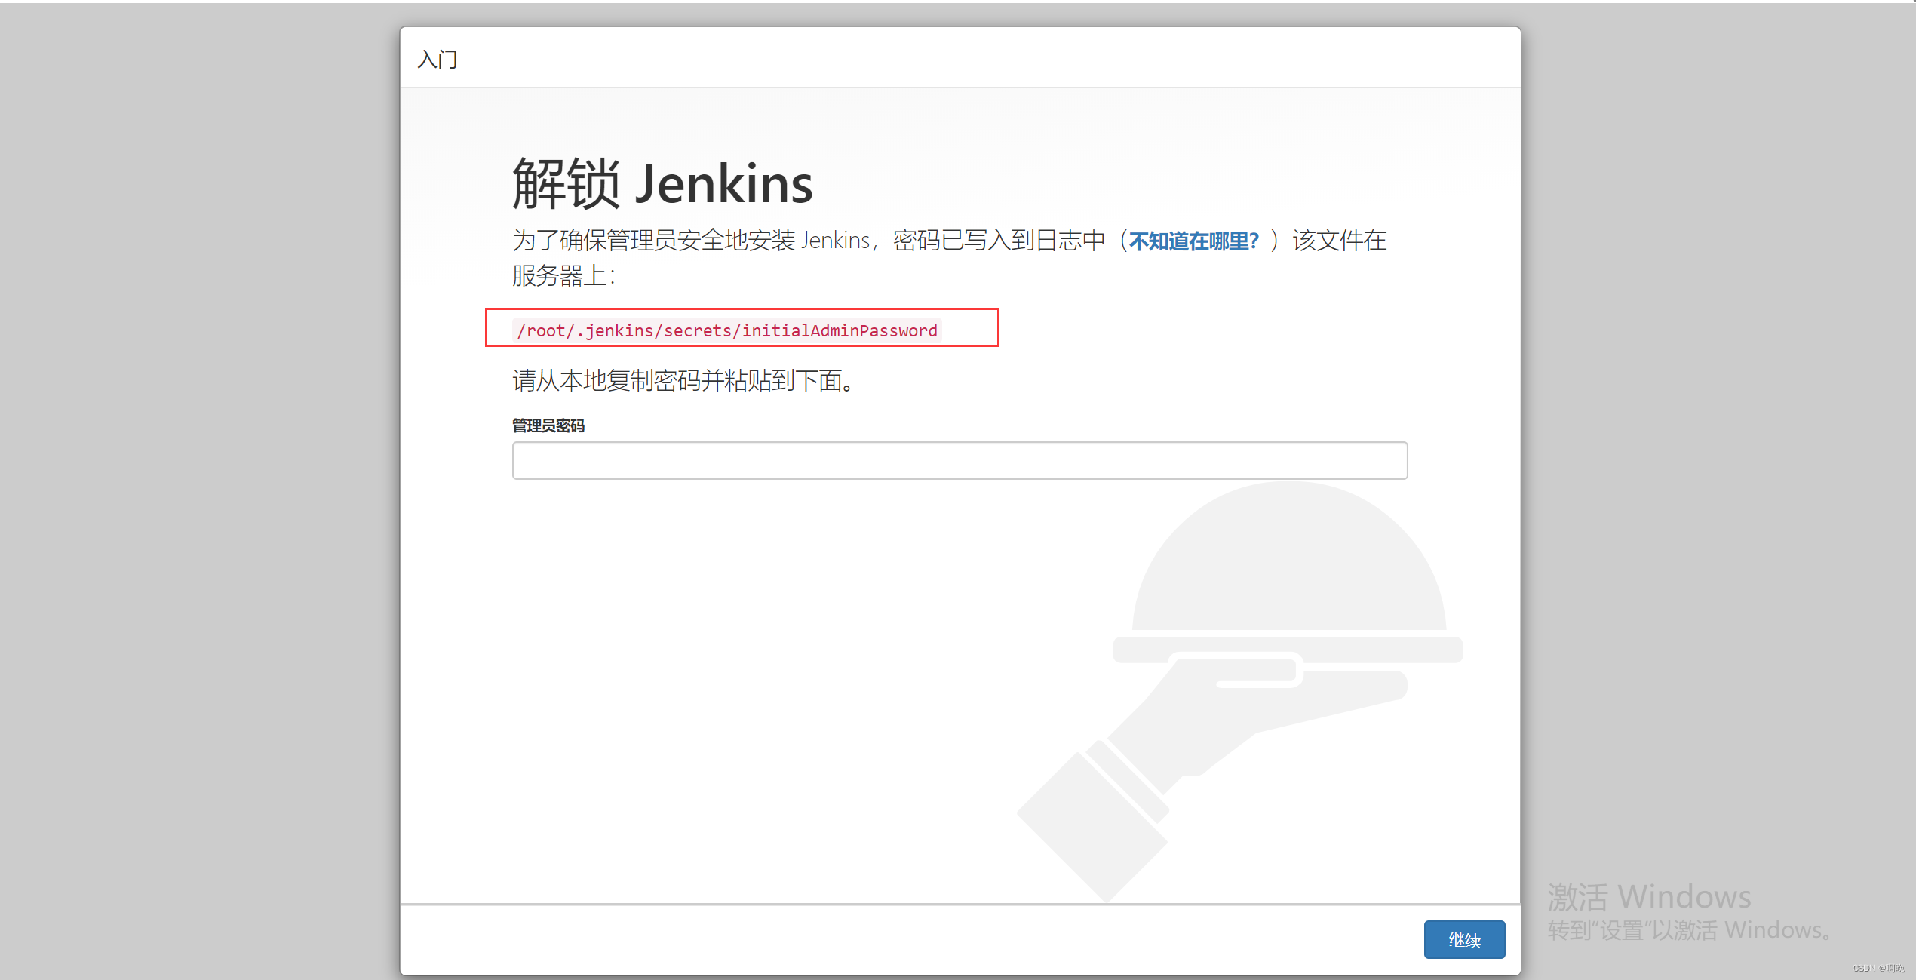Image resolution: width=1916 pixels, height=980 pixels.
Task: Click the 入门 dialog title
Action: [x=438, y=59]
